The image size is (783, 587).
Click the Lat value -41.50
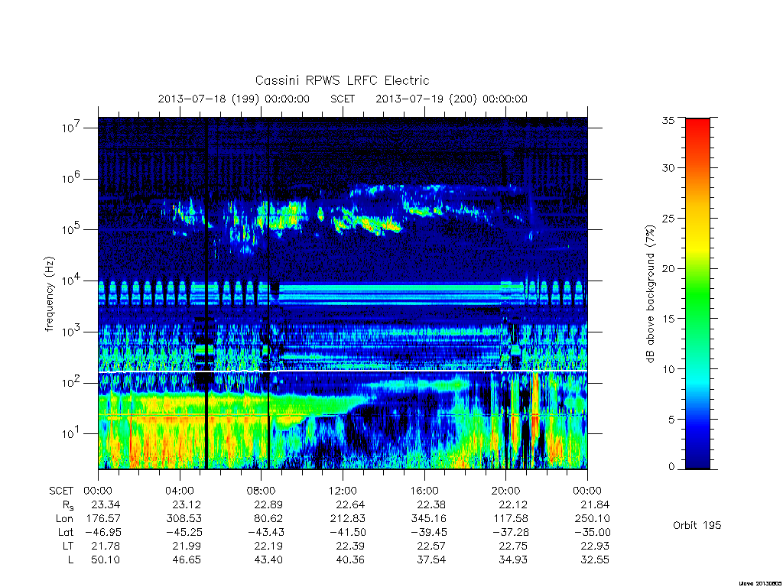click(346, 532)
